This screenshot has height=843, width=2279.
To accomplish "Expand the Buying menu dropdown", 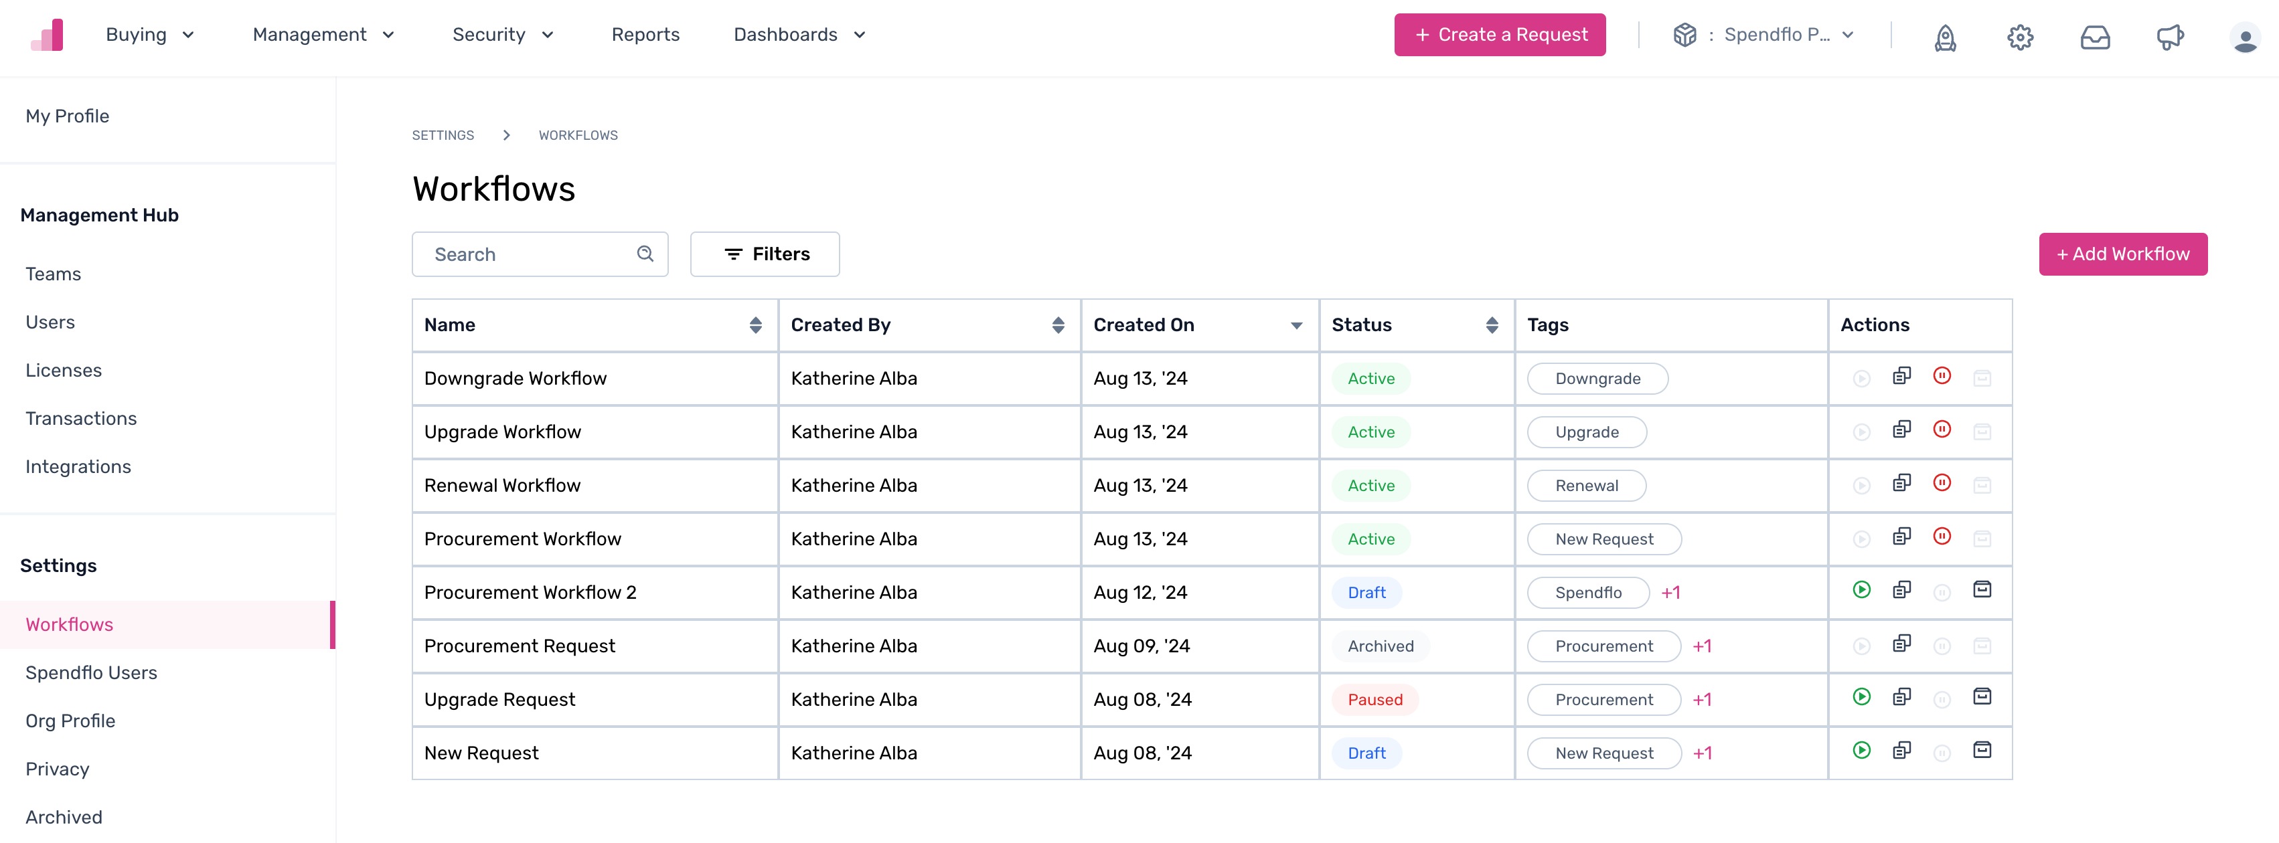I will click(x=149, y=35).
